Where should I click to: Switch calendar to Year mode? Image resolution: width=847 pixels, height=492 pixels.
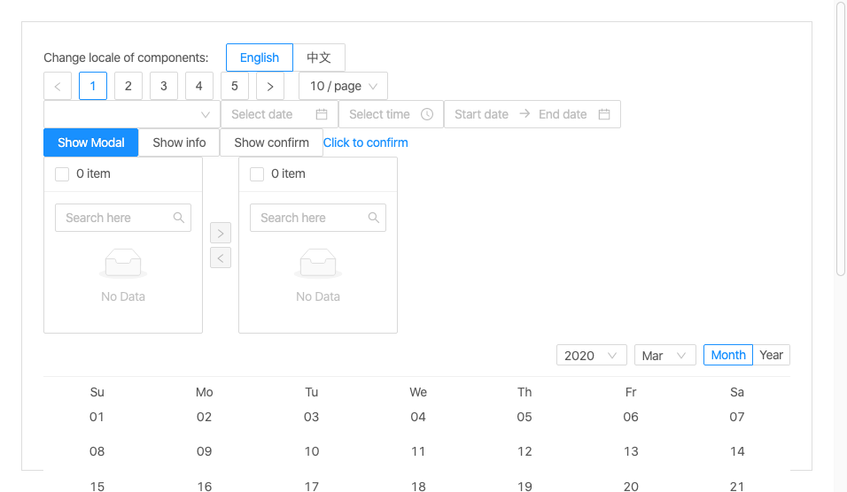(x=771, y=355)
